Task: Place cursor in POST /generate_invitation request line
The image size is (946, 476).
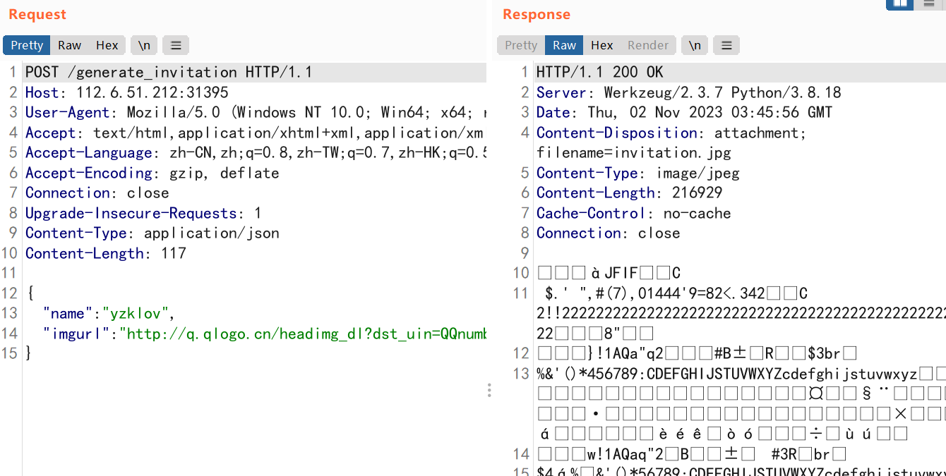Action: (x=168, y=72)
